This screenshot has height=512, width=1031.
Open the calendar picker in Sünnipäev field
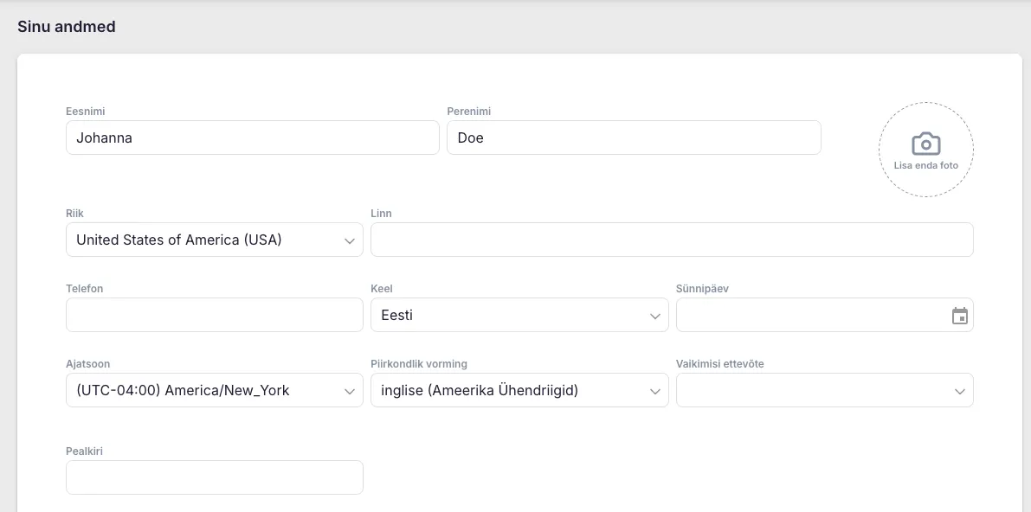click(959, 316)
